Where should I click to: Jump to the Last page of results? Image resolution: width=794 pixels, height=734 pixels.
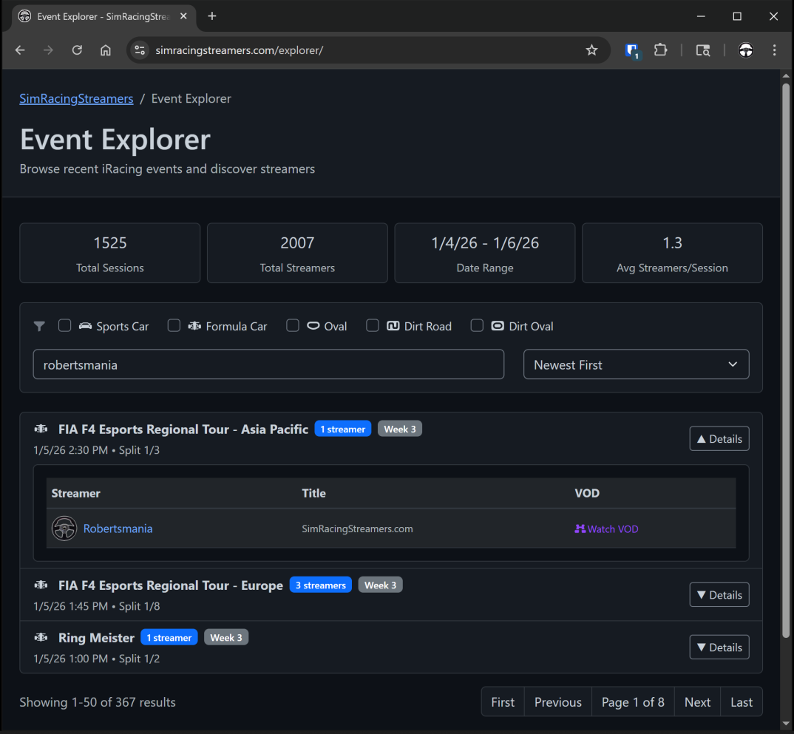(x=741, y=701)
